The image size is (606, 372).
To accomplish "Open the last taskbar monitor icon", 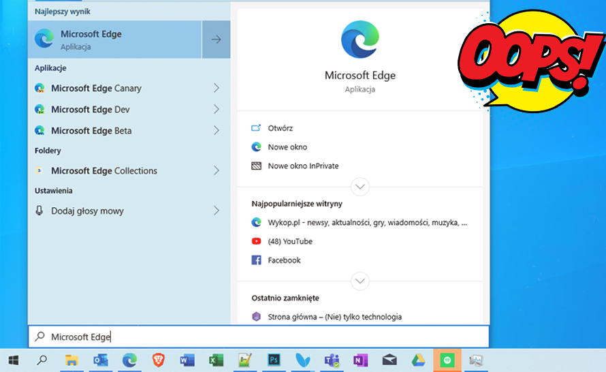I will [x=476, y=360].
